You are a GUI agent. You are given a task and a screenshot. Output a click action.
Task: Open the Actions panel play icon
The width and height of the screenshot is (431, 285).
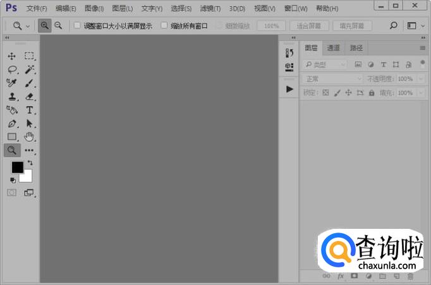pyautogui.click(x=289, y=90)
